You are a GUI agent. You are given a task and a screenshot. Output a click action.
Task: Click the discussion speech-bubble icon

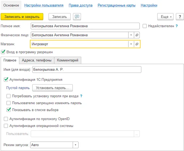77,17
